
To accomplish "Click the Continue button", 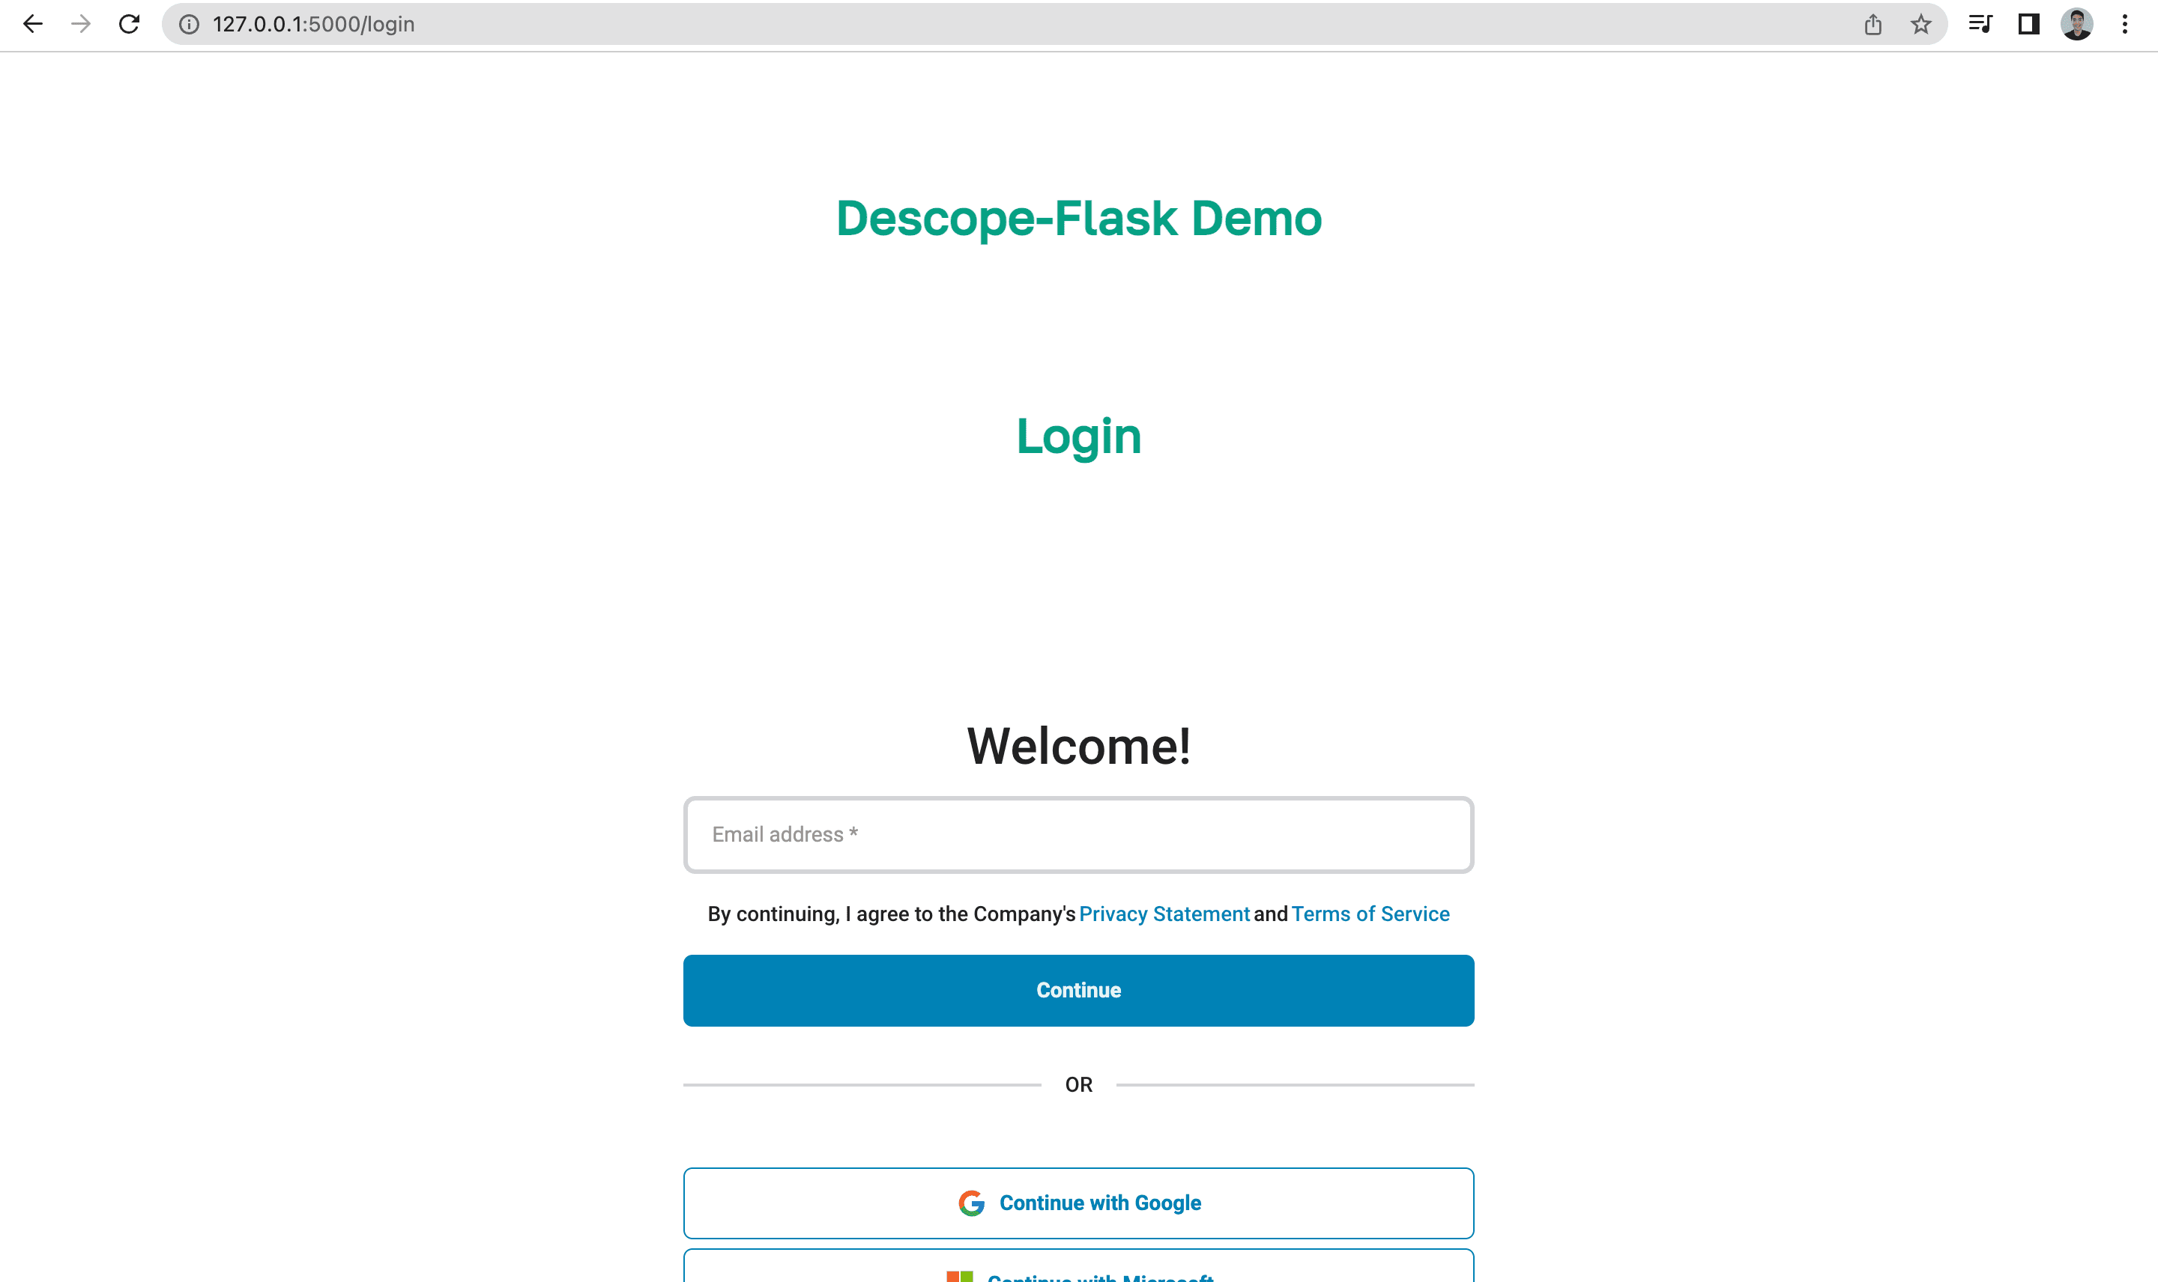I will point(1078,990).
